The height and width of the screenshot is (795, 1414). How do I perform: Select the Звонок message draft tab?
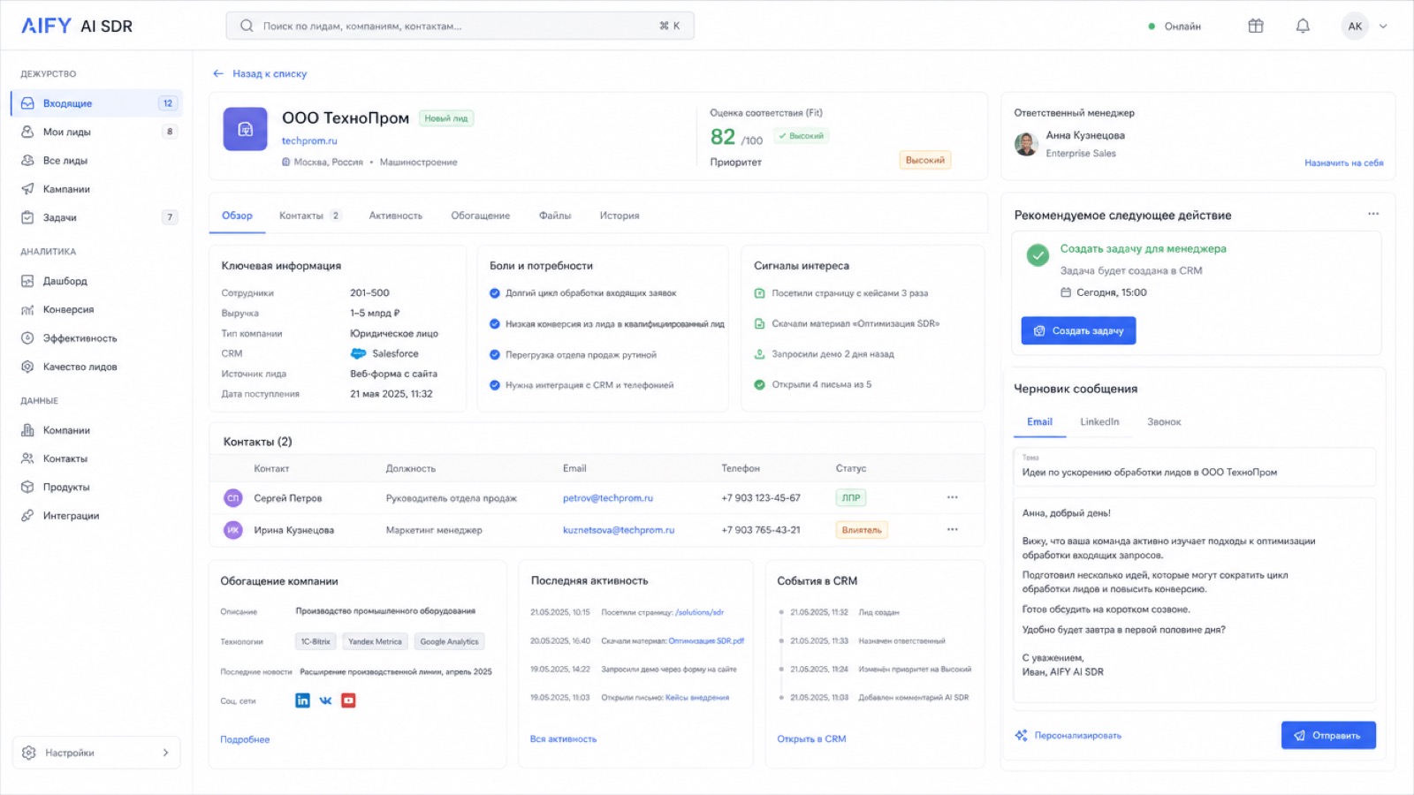pos(1164,422)
